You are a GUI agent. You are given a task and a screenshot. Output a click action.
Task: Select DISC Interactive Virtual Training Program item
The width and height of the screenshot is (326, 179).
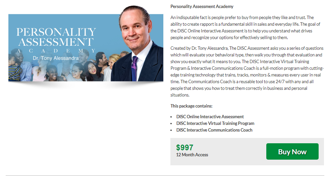tap(215, 123)
